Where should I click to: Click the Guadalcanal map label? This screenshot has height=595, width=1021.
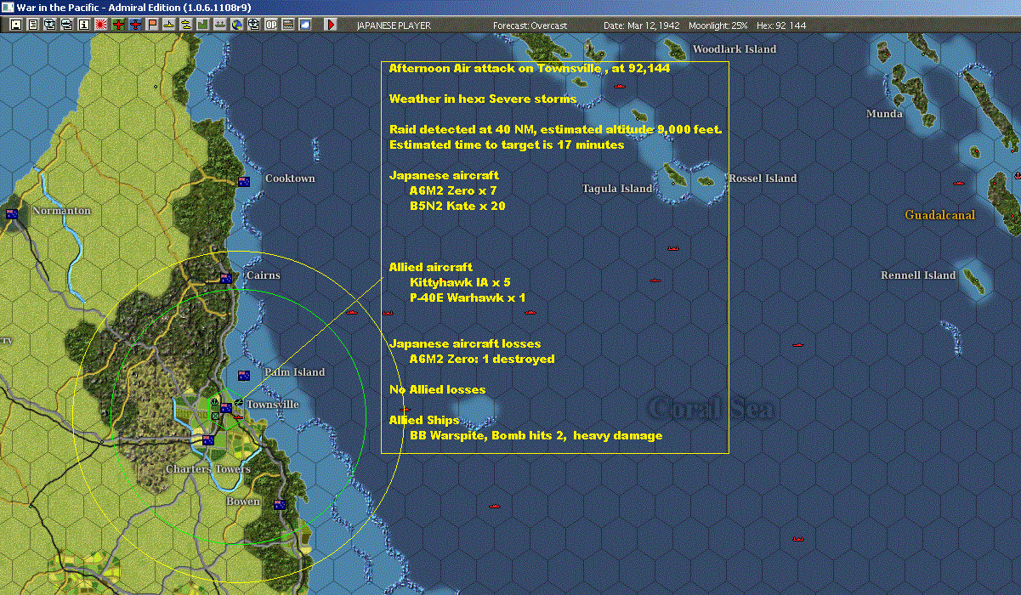939,216
